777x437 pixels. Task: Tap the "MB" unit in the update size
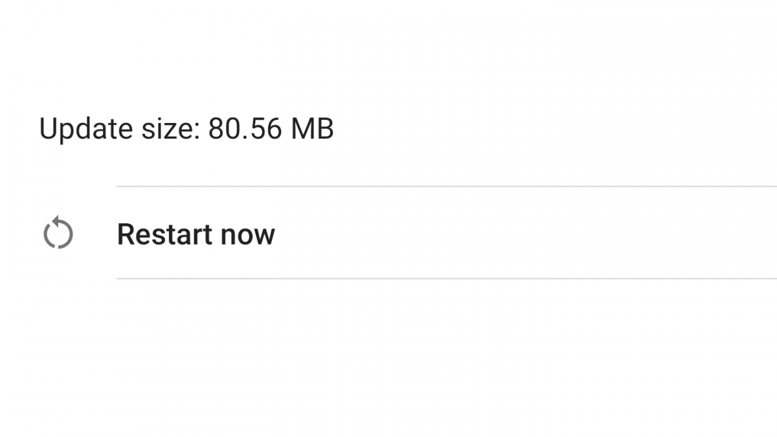[x=312, y=129]
